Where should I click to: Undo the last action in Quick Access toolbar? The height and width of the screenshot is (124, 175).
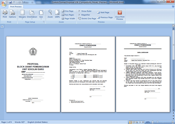coord(14,2)
